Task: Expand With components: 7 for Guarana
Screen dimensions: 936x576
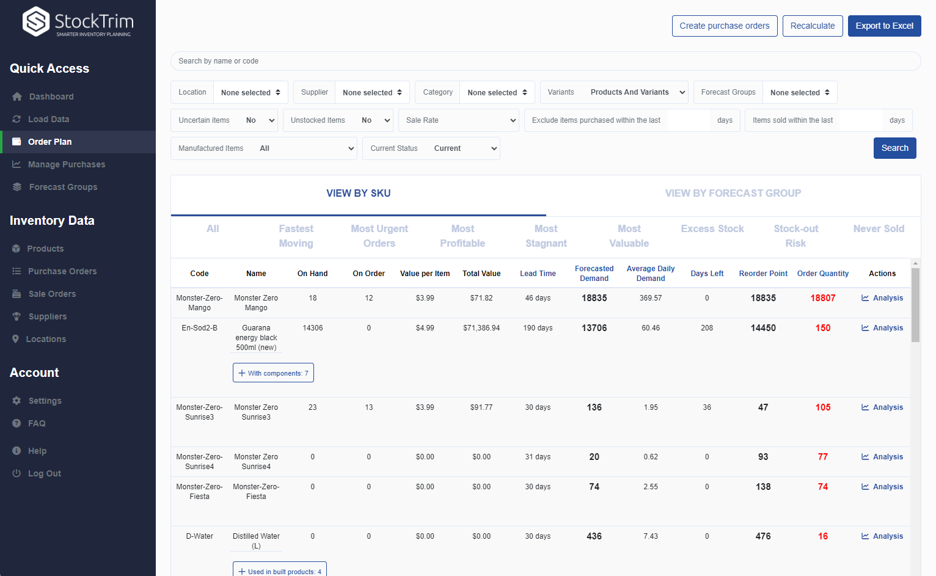Action: click(x=273, y=373)
